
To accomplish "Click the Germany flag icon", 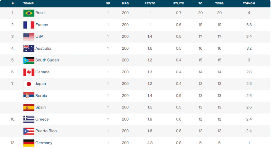I will [x=29, y=143].
